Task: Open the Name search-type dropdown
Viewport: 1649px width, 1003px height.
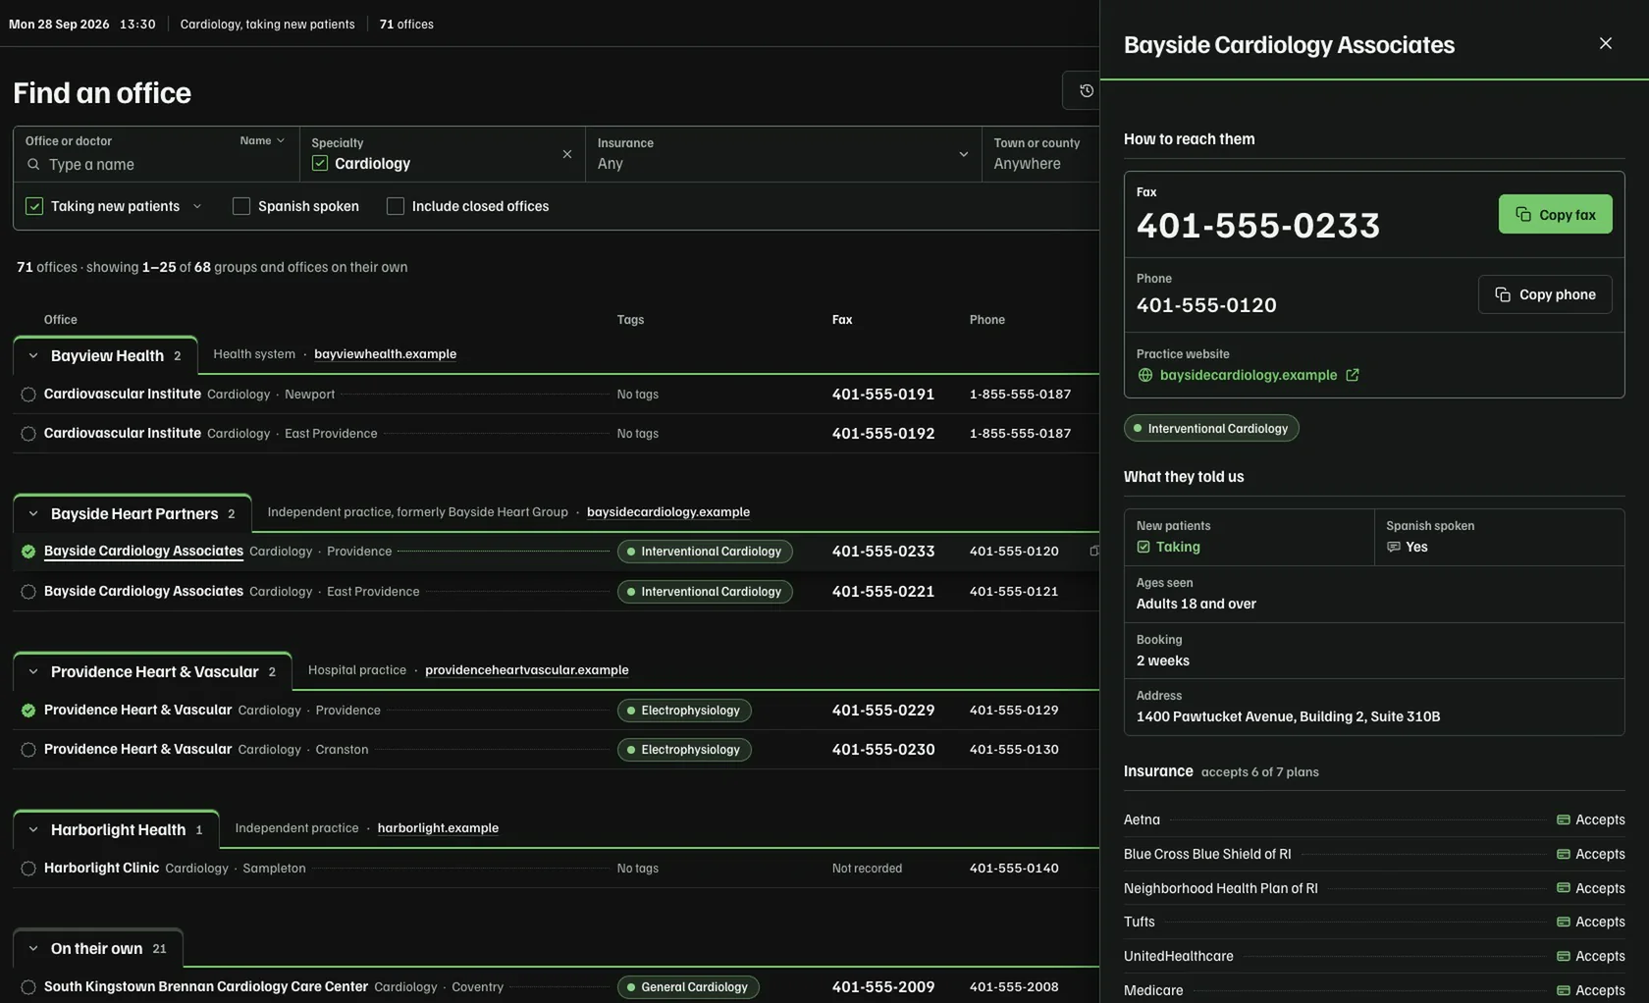Action: coord(262,140)
